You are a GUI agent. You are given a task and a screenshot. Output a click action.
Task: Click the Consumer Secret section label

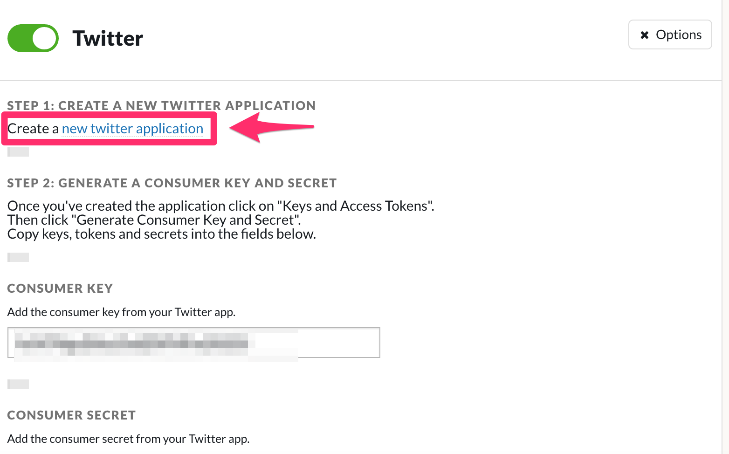pyautogui.click(x=71, y=415)
